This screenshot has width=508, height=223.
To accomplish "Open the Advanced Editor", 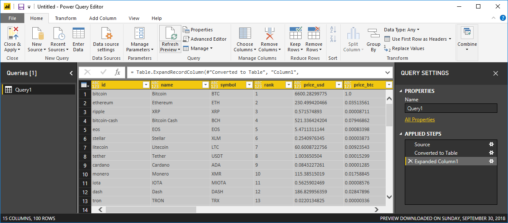I will (x=204, y=39).
